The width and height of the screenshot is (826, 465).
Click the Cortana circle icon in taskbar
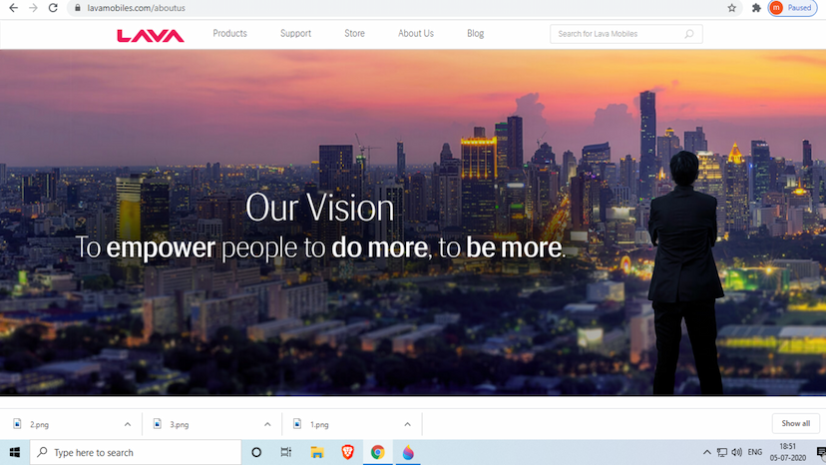coord(256,452)
